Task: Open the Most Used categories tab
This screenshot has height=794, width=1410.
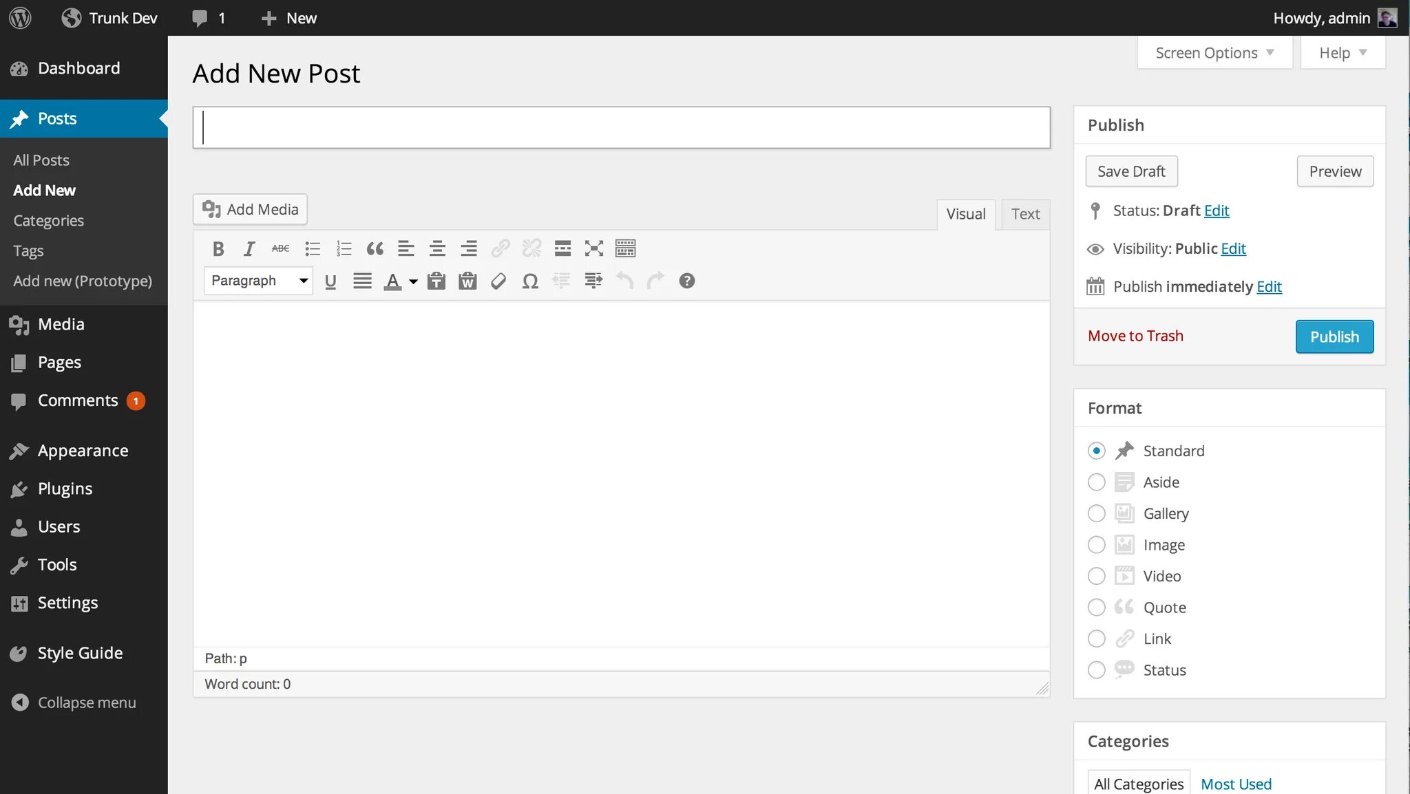Action: pyautogui.click(x=1236, y=784)
